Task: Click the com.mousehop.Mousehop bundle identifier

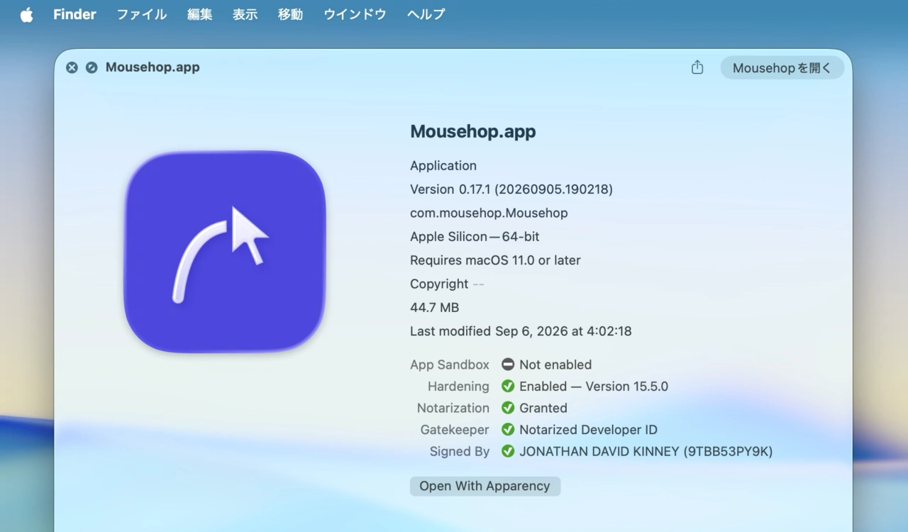Action: coord(489,213)
